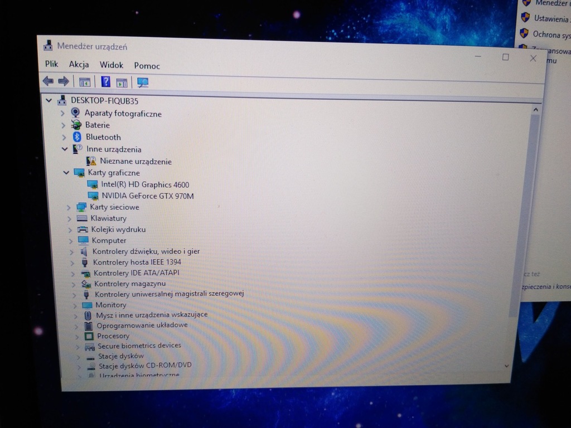
Task: Select Kontrolery uniwersalnej magistrali szeregowej row
Action: [x=170, y=293]
